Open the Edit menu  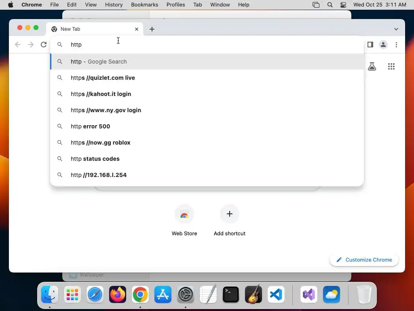72,5
